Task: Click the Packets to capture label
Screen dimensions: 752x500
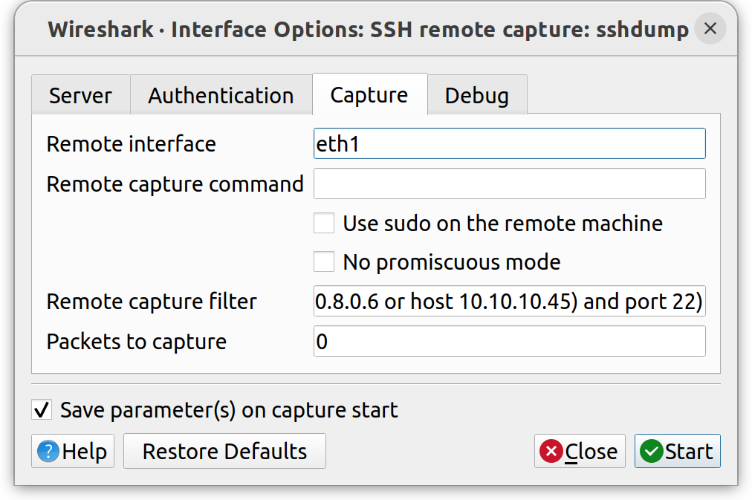Action: (x=136, y=342)
